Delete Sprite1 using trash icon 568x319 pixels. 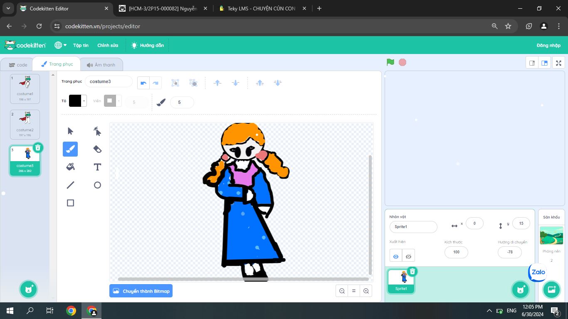tap(412, 271)
